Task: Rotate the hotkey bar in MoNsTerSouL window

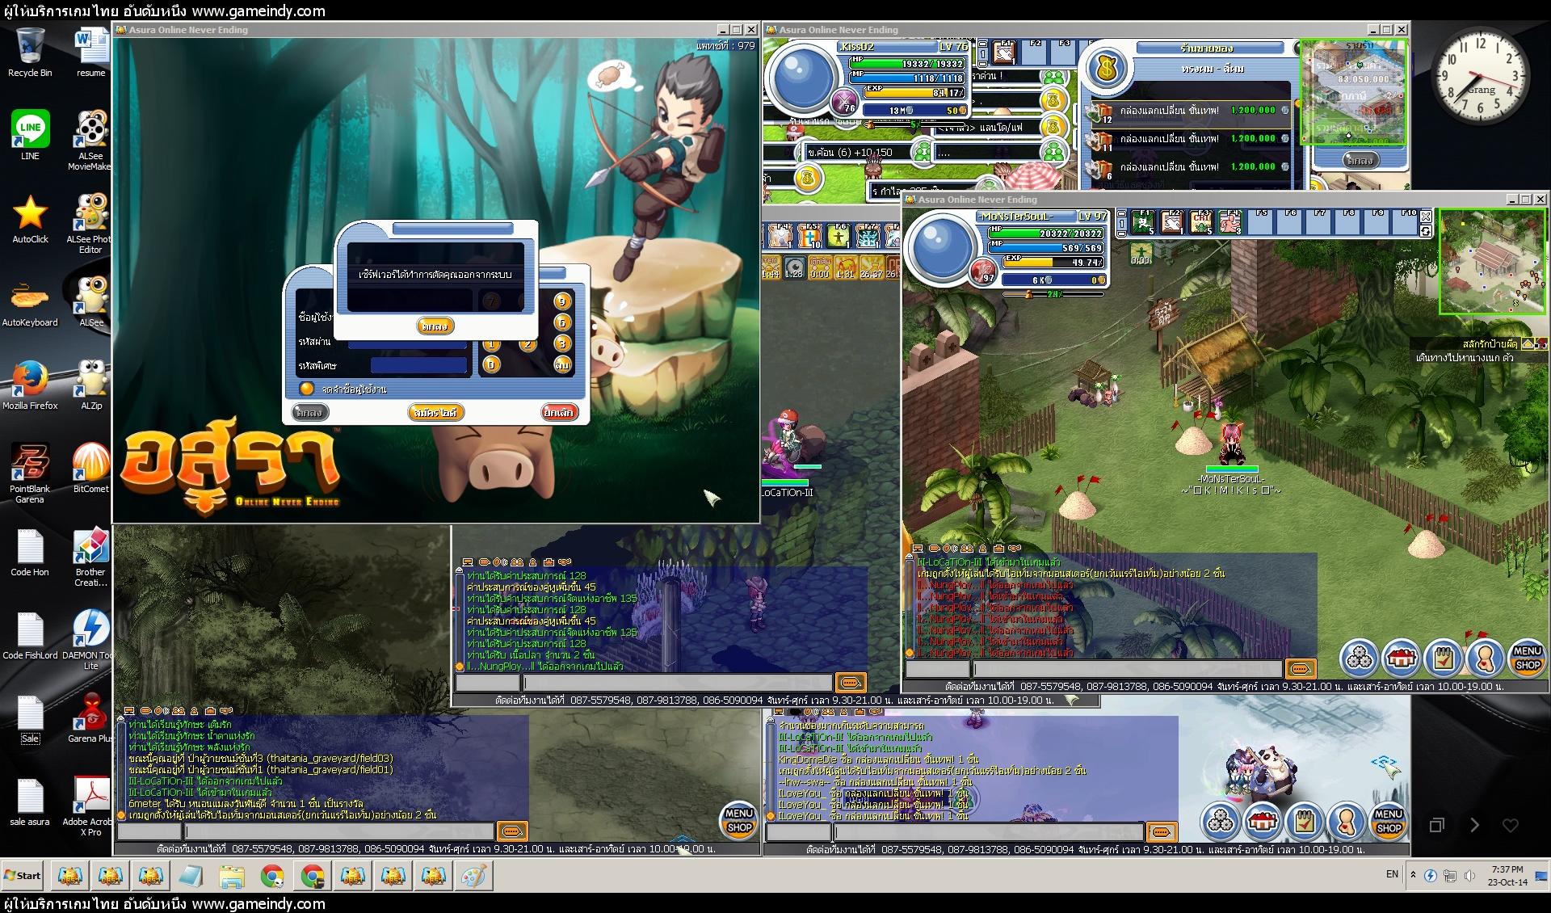Action: coord(1426,231)
